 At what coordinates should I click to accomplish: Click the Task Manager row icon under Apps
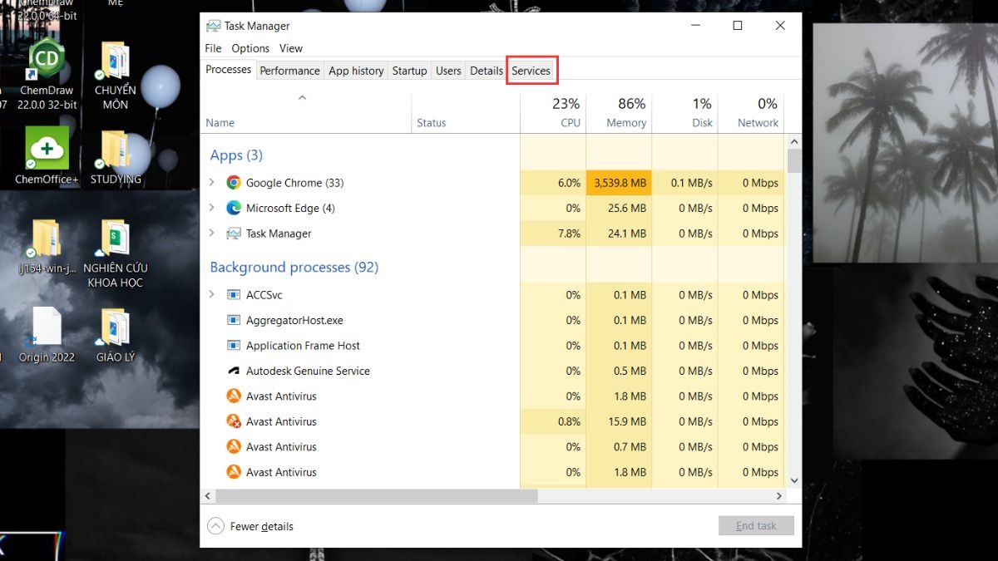click(x=234, y=234)
